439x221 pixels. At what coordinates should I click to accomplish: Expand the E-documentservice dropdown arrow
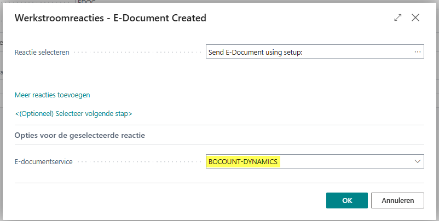418,161
